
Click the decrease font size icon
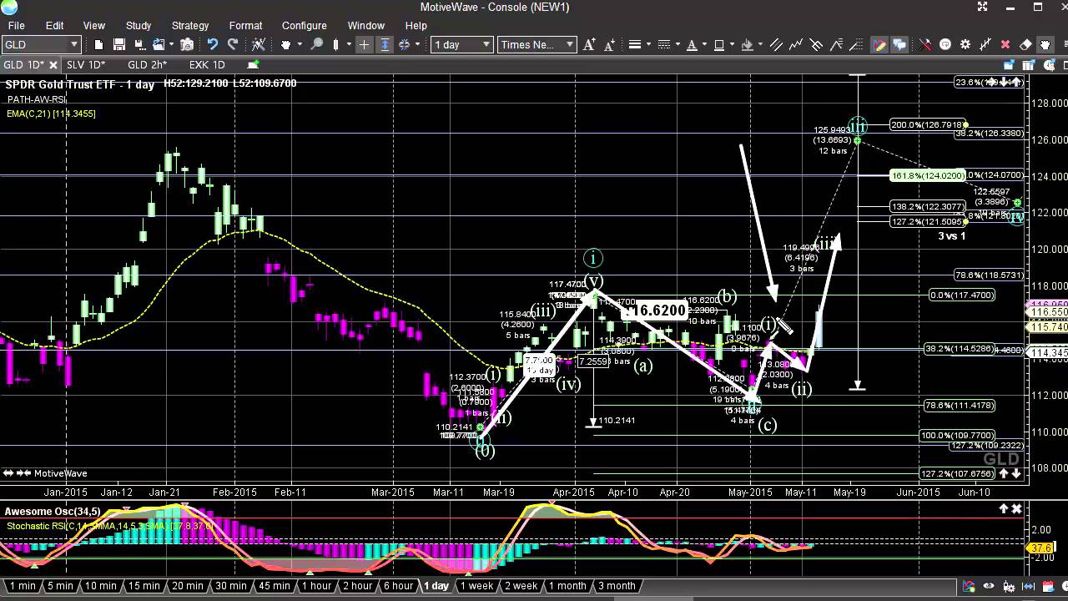coord(609,44)
